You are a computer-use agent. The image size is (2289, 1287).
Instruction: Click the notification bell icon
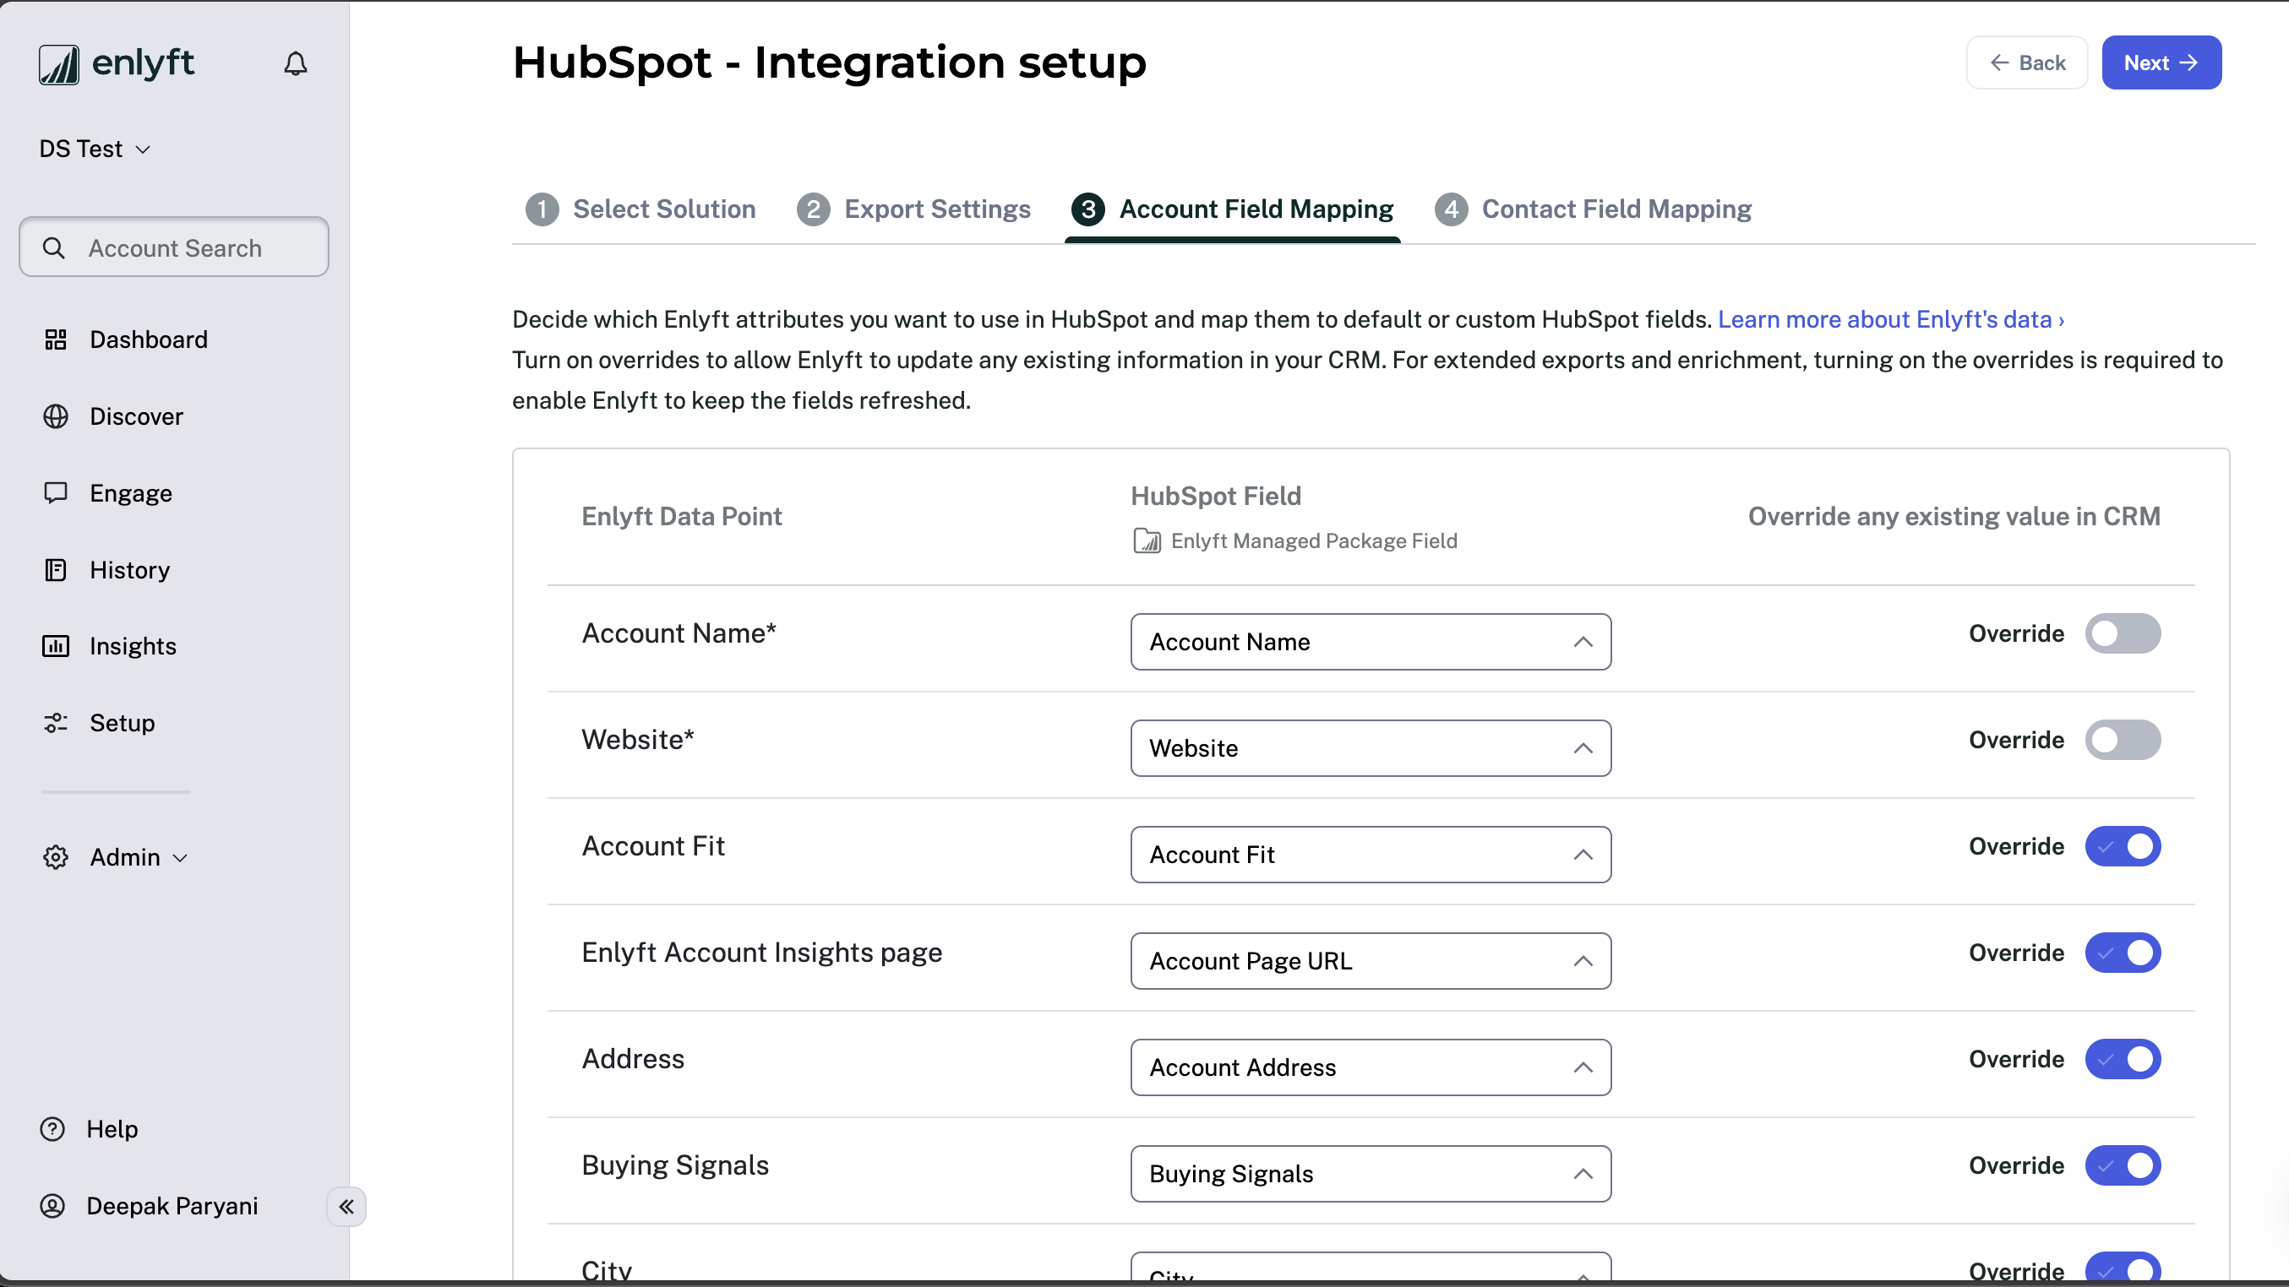point(295,64)
